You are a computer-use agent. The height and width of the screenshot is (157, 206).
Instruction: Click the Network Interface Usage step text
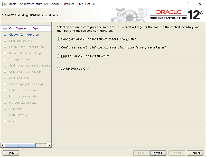click(x=26, y=53)
